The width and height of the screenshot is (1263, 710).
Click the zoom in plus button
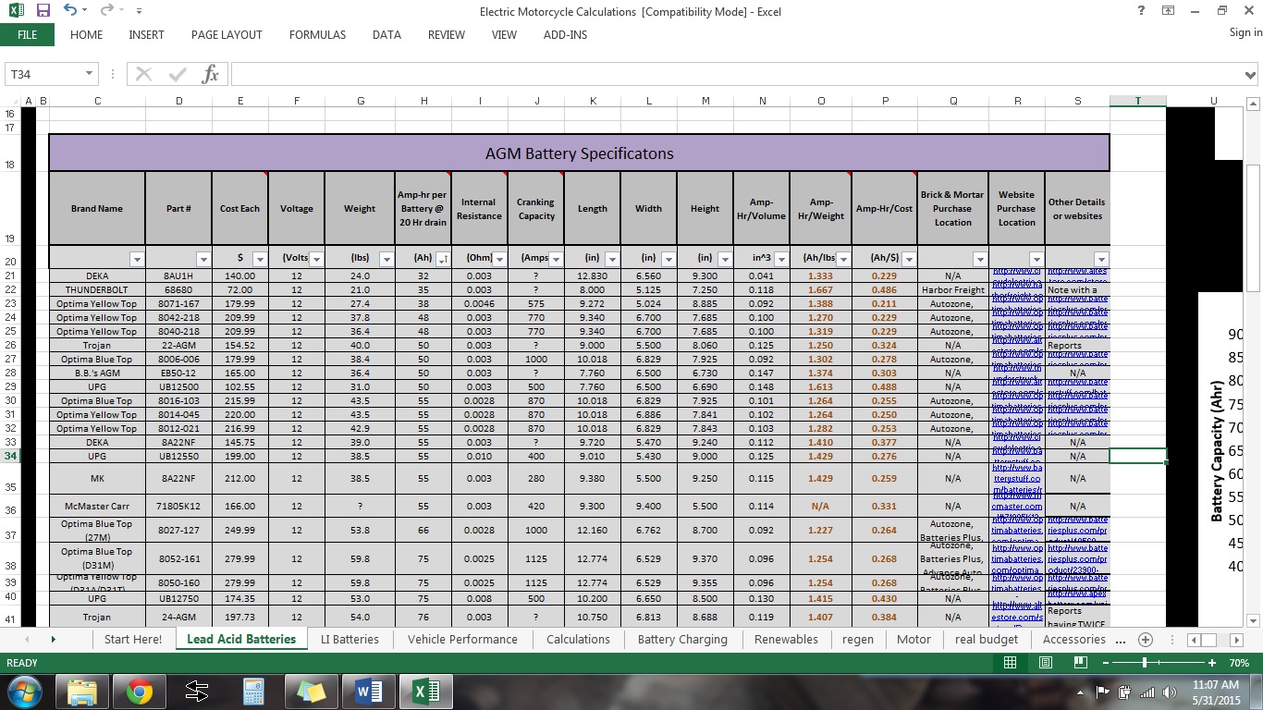tap(1212, 663)
